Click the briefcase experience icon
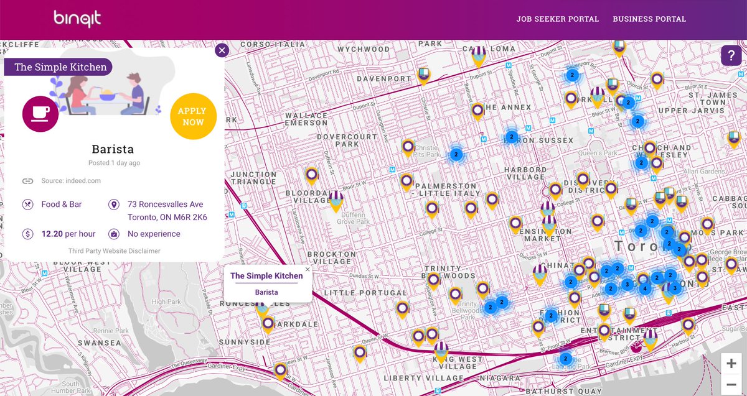Image resolution: width=747 pixels, height=396 pixels. (113, 234)
